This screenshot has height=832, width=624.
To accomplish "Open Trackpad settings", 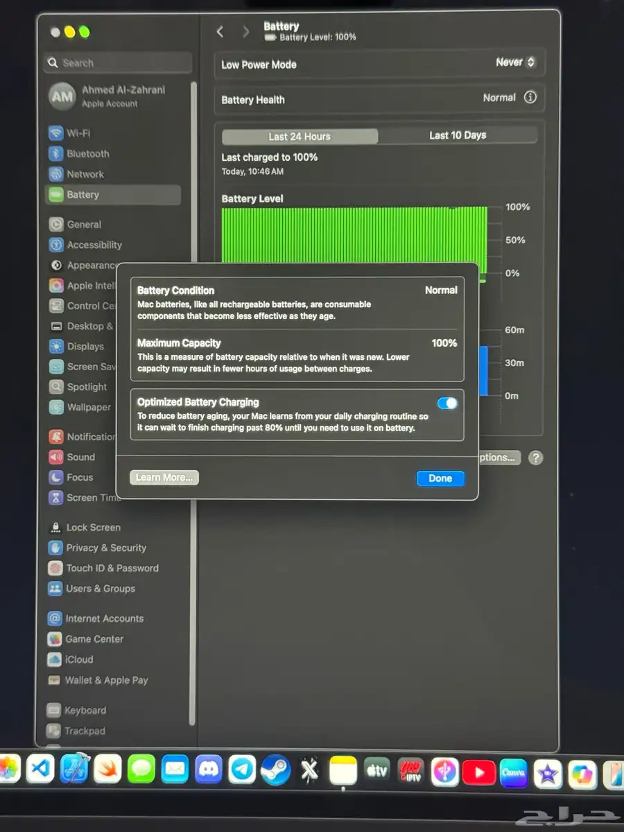I will pos(76,731).
